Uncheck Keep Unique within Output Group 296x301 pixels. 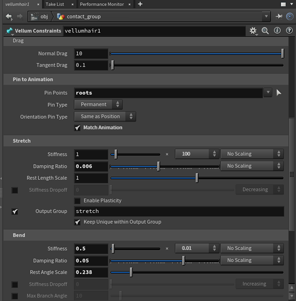click(x=78, y=222)
